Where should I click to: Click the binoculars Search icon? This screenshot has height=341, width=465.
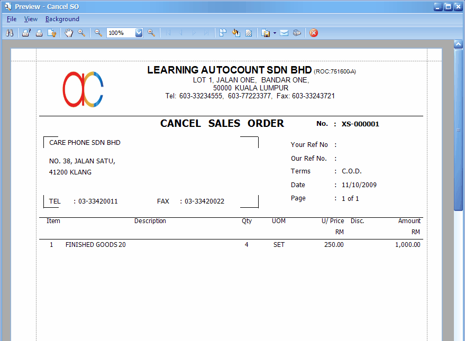(10, 33)
